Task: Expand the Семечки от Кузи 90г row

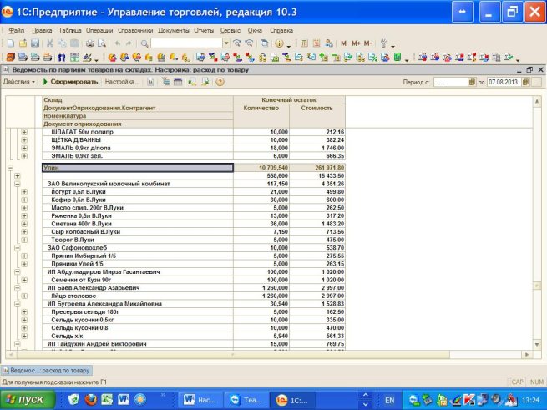Action: tap(24, 280)
